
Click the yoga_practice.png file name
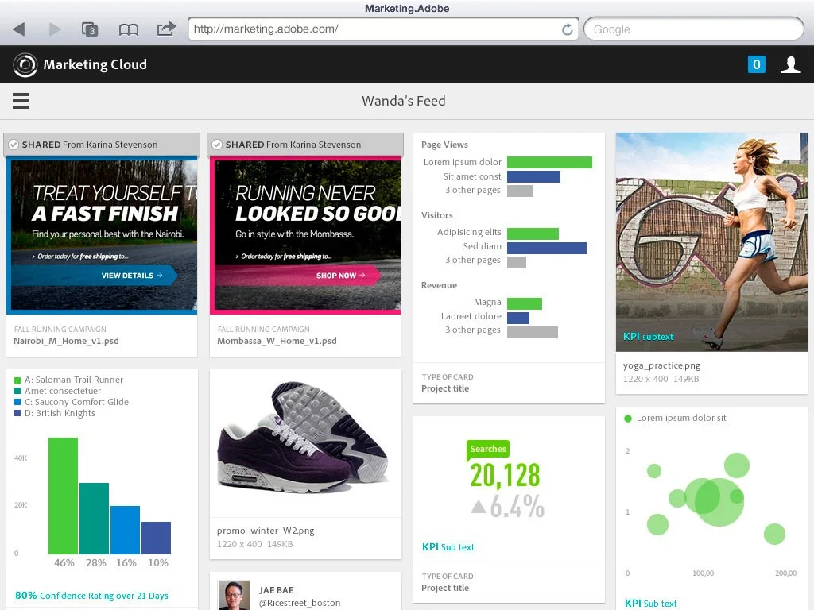(661, 365)
